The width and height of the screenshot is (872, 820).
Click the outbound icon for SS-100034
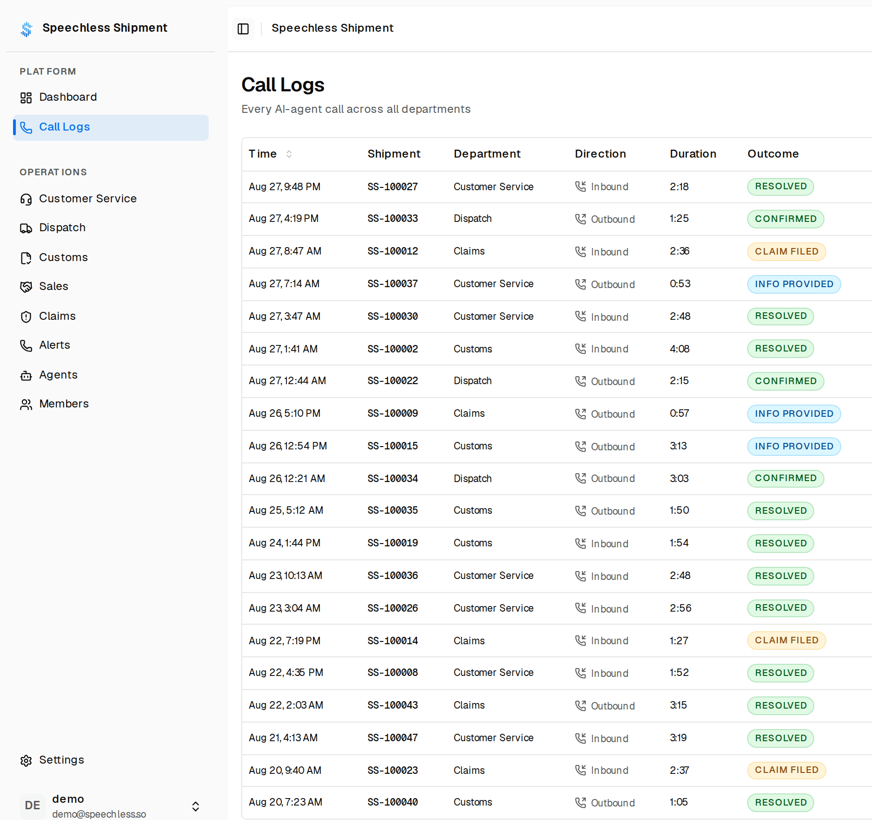coord(580,478)
